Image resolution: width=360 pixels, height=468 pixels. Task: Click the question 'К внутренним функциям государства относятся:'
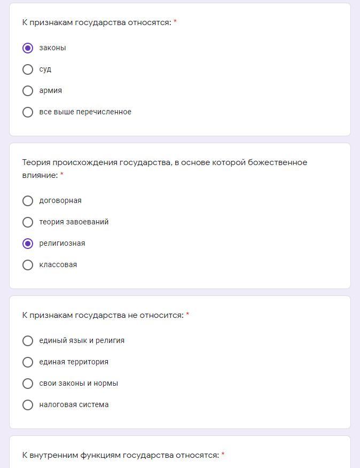pos(120,455)
